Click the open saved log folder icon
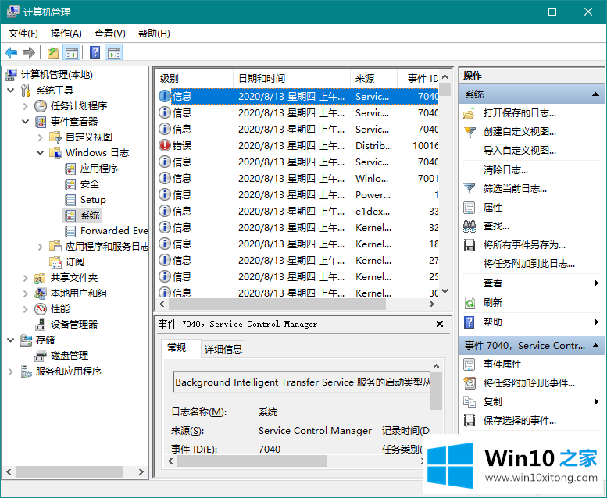 click(x=469, y=113)
